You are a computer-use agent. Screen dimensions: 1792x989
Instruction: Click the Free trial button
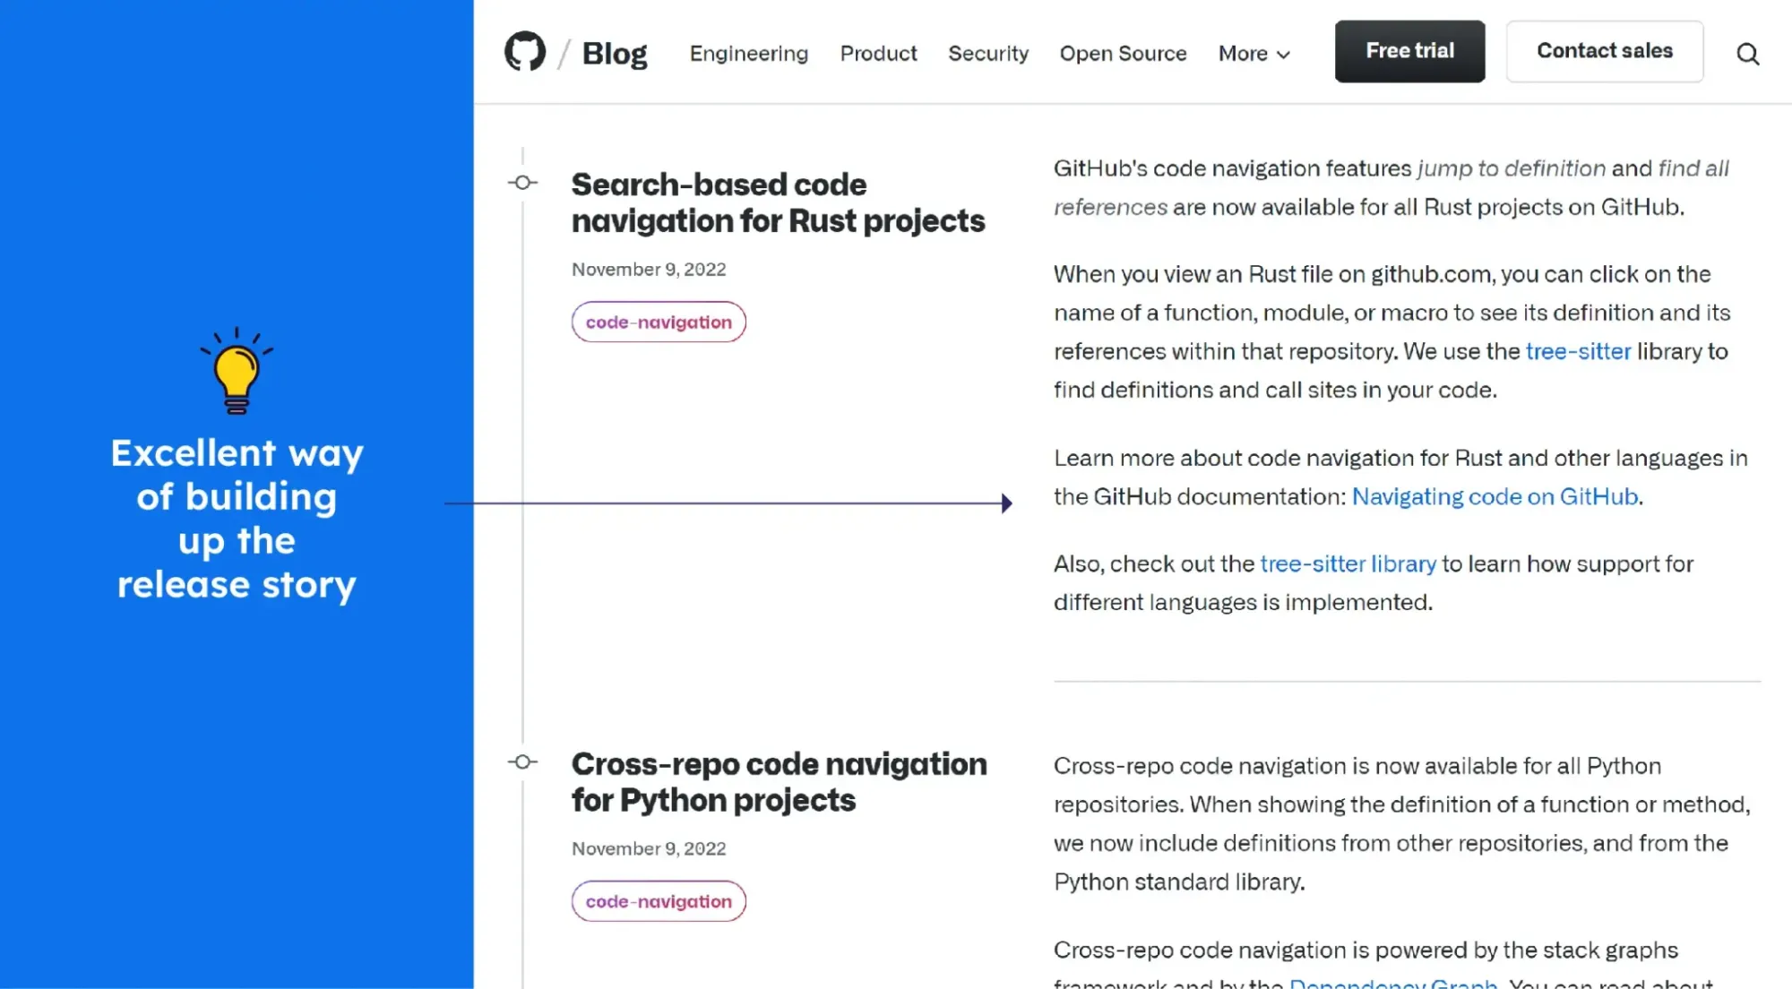point(1409,51)
